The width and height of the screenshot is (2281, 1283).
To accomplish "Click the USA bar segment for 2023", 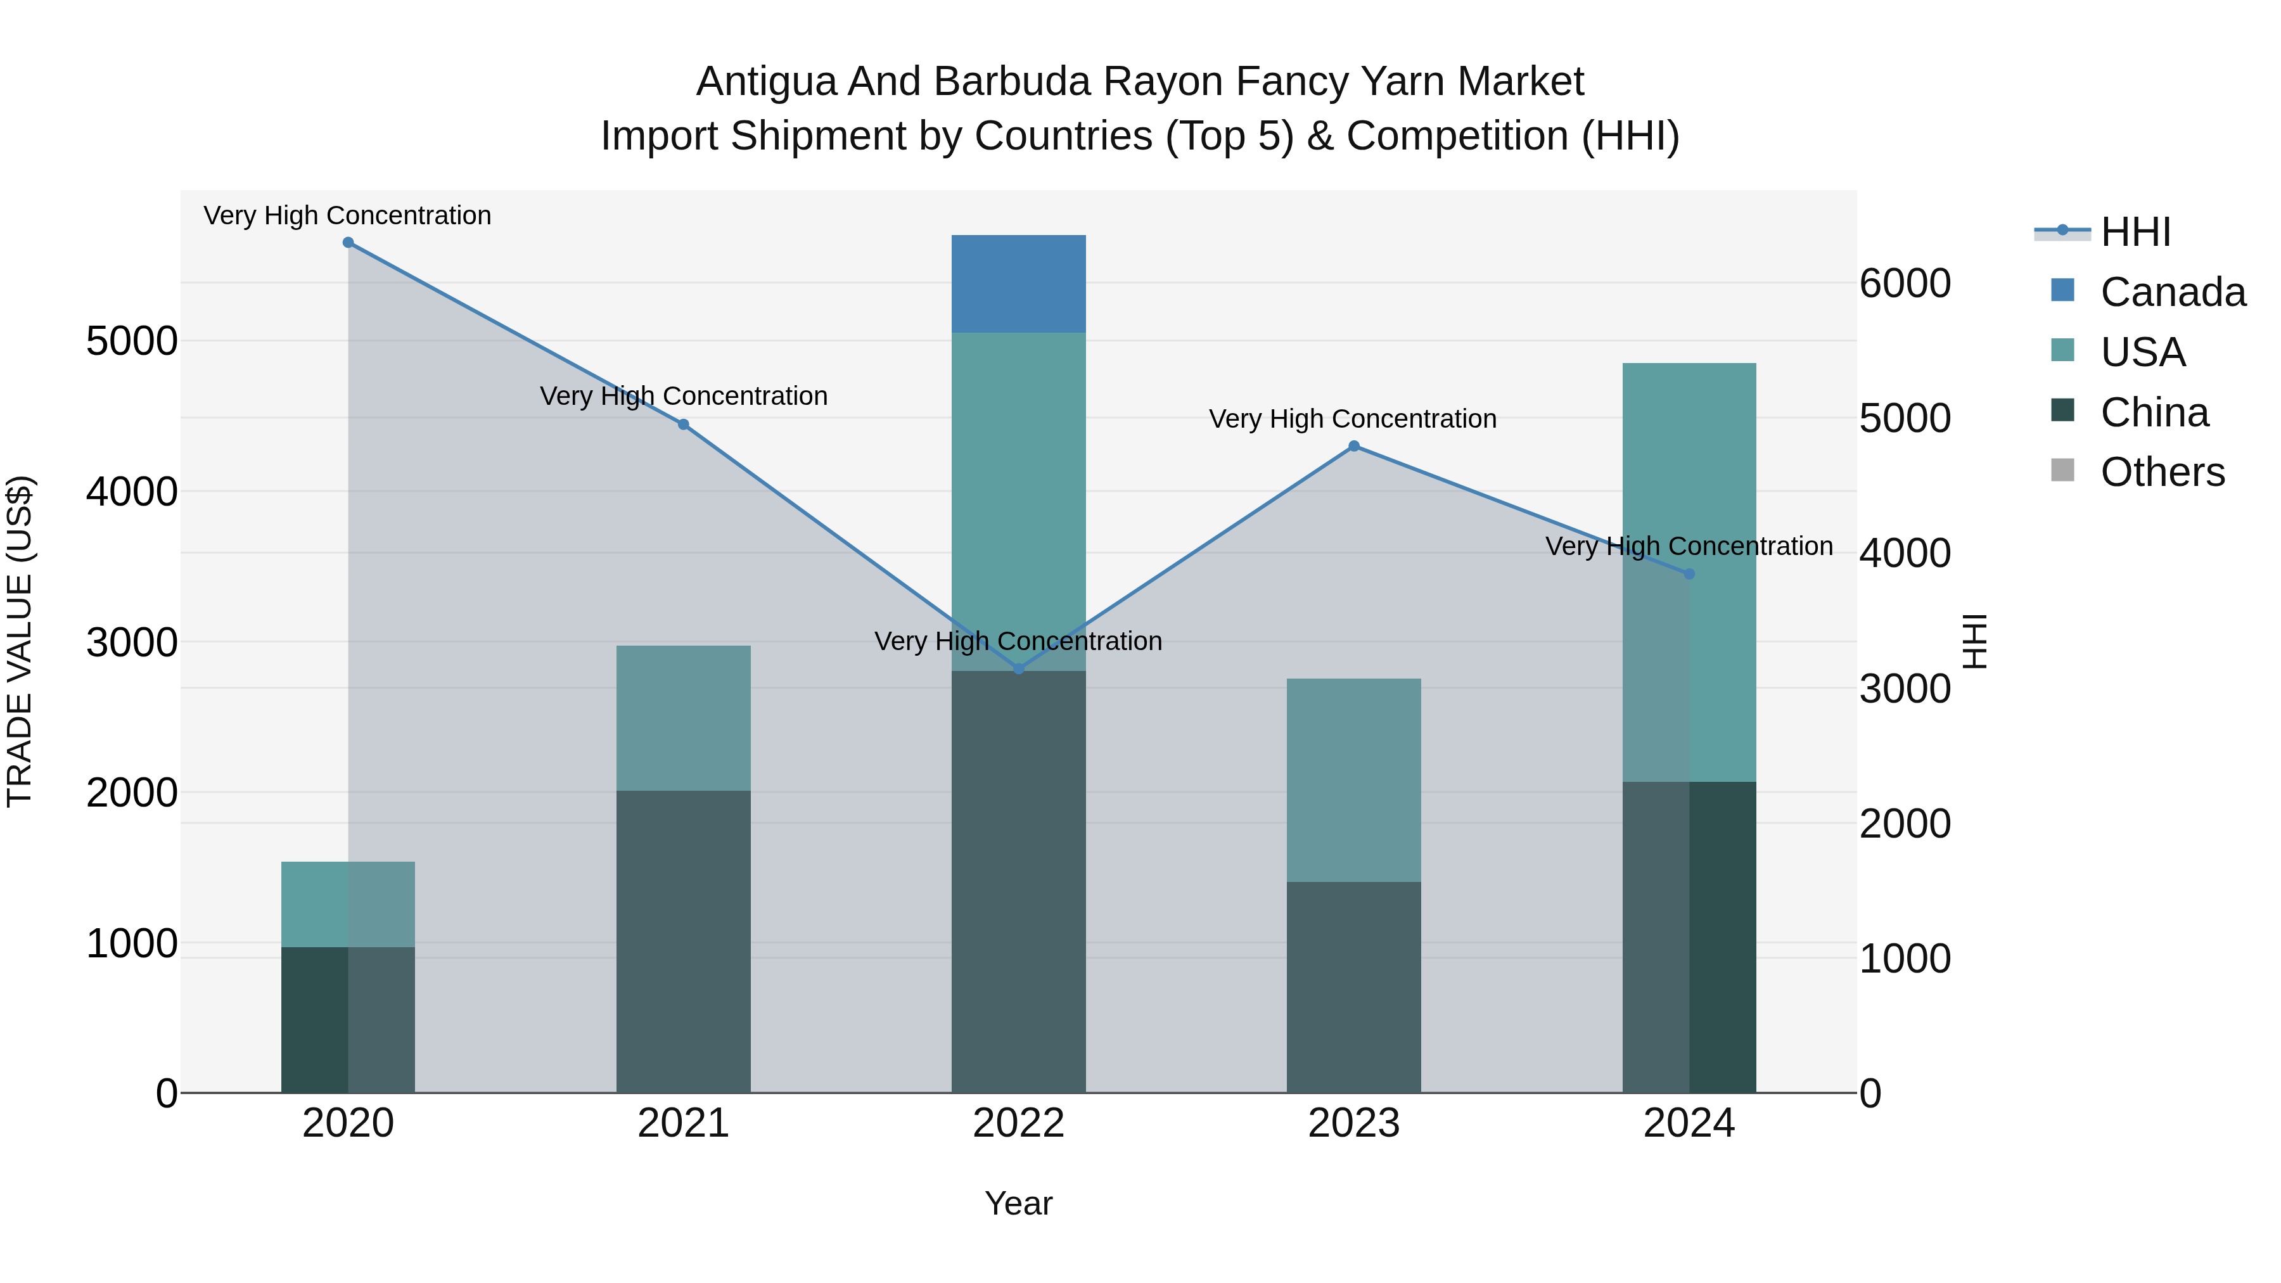I will click(x=1354, y=780).
